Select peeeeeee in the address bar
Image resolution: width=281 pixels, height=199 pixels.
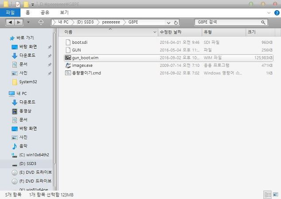(111, 22)
